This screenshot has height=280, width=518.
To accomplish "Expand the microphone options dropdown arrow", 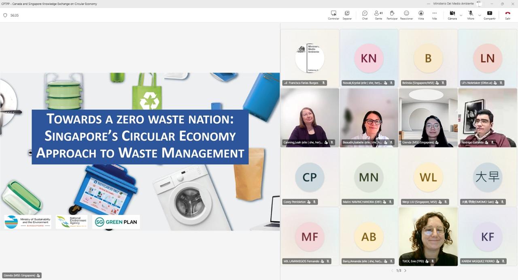I will [x=480, y=15].
